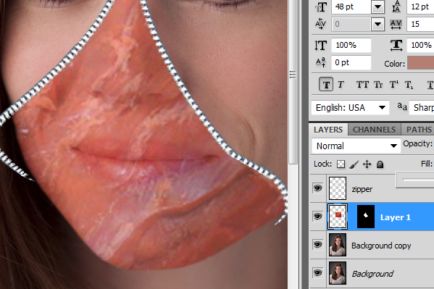Toggle Subscript text style

pos(409,85)
